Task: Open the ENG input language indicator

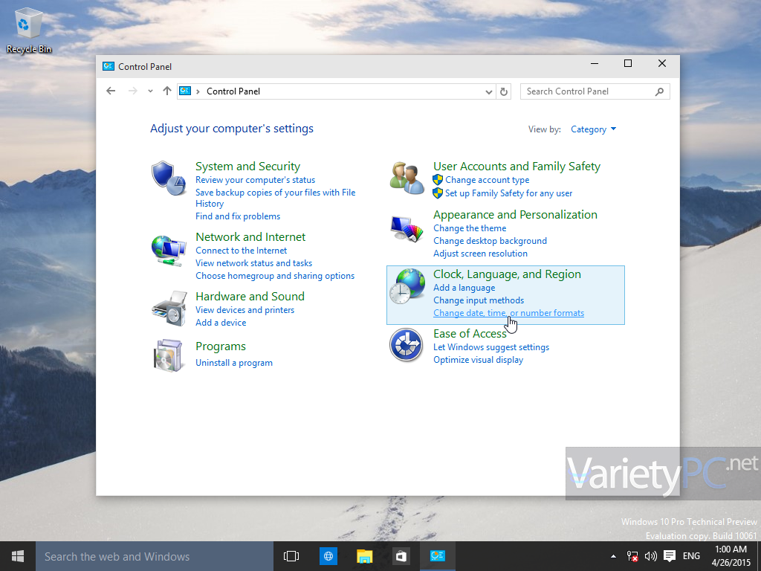Action: pos(691,556)
